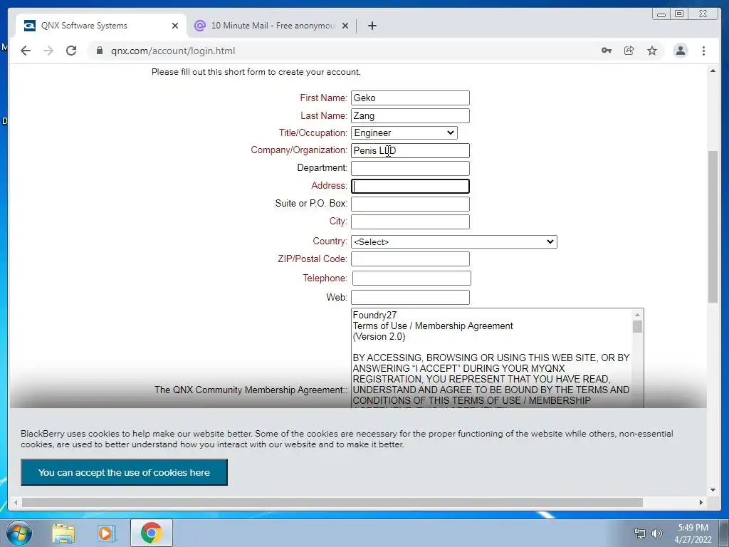729x547 pixels.
Task: Open site security lock info
Action: click(100, 51)
